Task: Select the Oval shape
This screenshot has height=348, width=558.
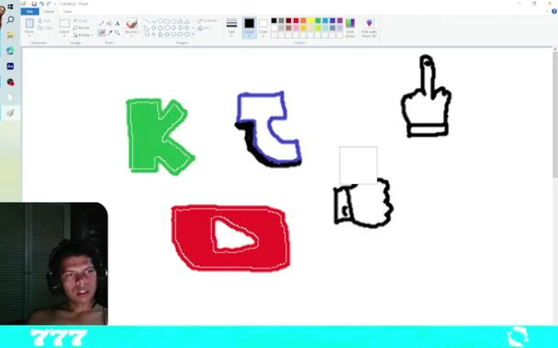Action: click(x=160, y=21)
